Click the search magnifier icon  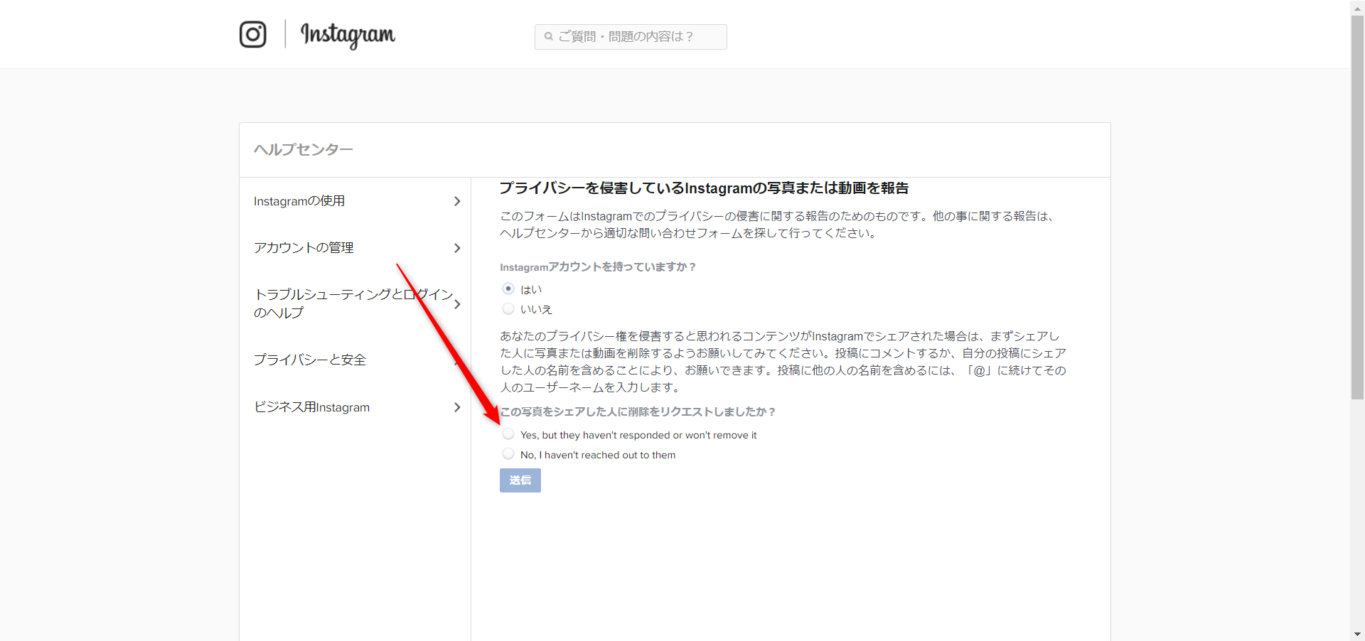click(548, 36)
